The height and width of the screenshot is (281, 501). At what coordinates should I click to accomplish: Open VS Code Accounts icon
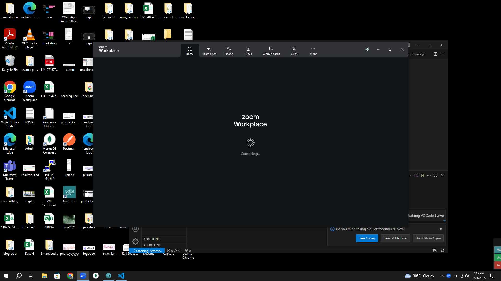pyautogui.click(x=135, y=229)
